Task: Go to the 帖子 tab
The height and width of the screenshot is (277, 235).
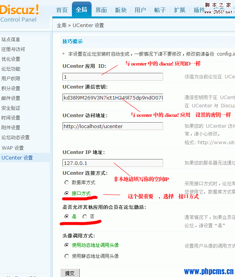Action: click(160, 10)
